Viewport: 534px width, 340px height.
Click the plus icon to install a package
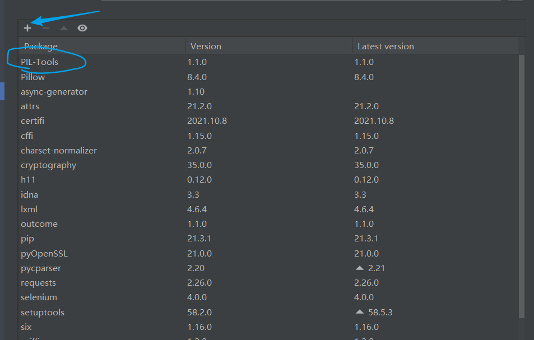[27, 27]
